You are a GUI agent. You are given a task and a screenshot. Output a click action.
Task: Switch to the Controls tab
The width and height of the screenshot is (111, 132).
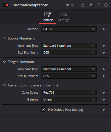(x=47, y=17)
